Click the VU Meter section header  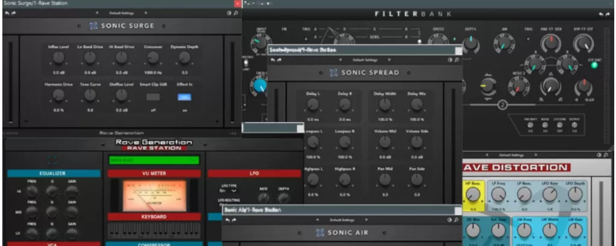click(154, 173)
